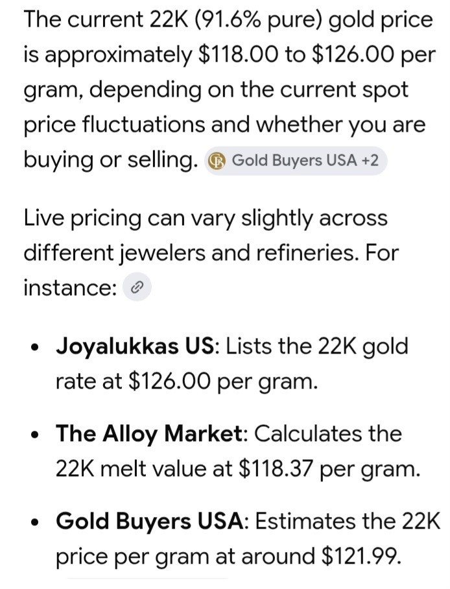Click the $118.37 melt value figure

[276, 469]
